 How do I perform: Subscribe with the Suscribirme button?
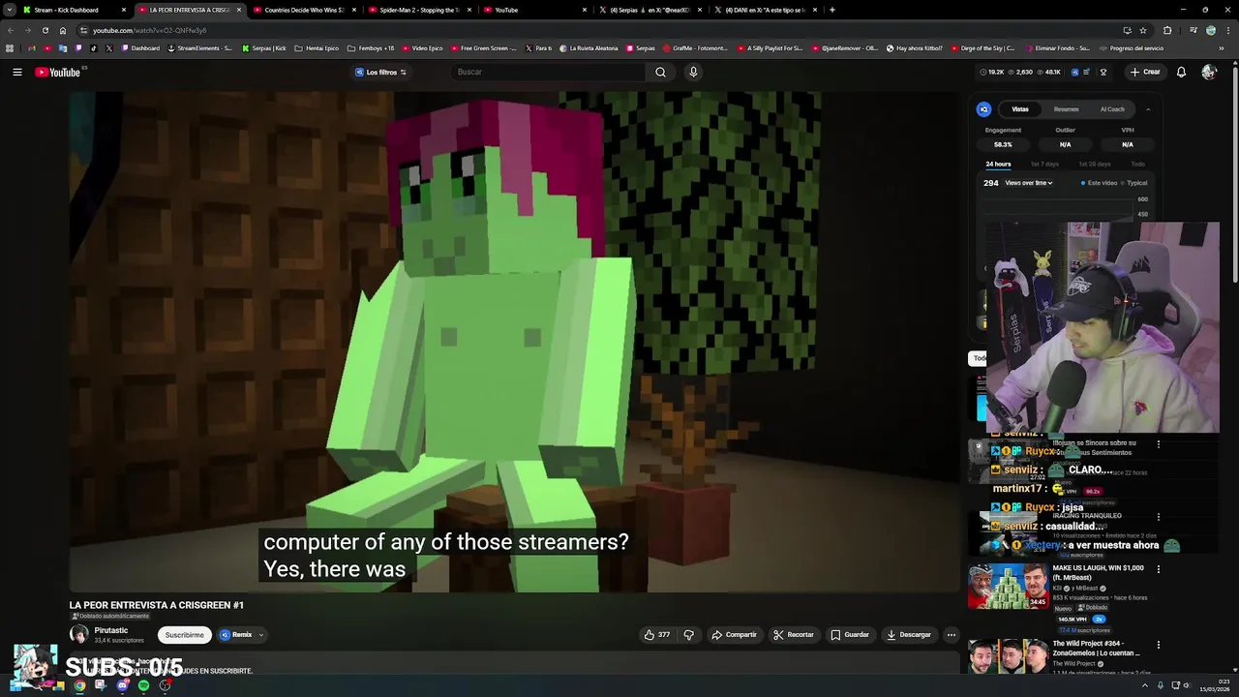[x=184, y=635]
